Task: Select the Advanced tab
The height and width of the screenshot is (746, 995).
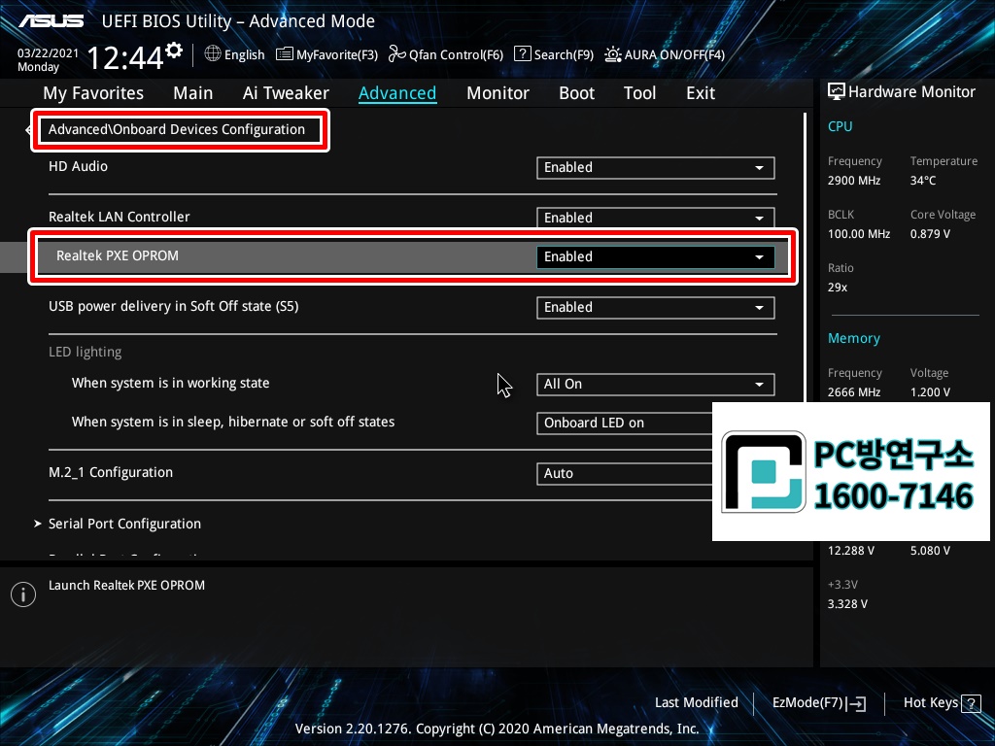Action: [397, 93]
